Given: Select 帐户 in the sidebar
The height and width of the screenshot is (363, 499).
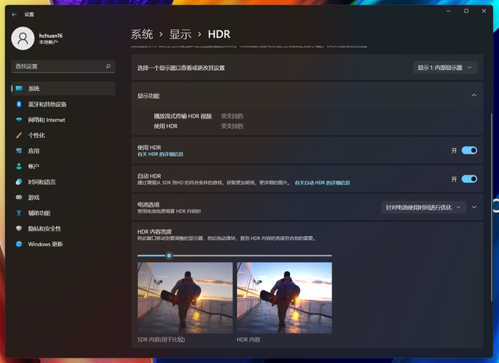Looking at the screenshot, I should coord(34,167).
